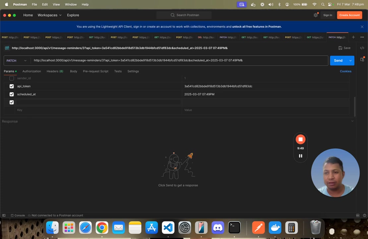Click the Postman icon in the Dock
The height and width of the screenshot is (239, 368).
[x=258, y=227]
